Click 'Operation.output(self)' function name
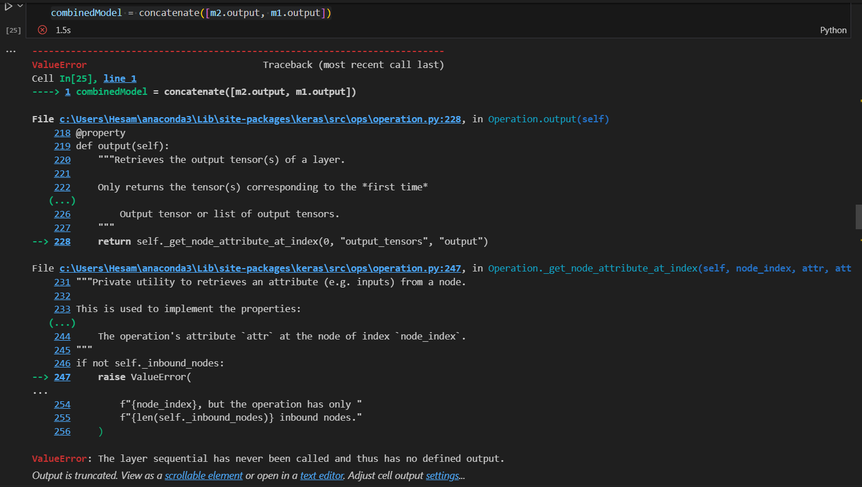Viewport: 862px width, 487px height. coord(549,119)
